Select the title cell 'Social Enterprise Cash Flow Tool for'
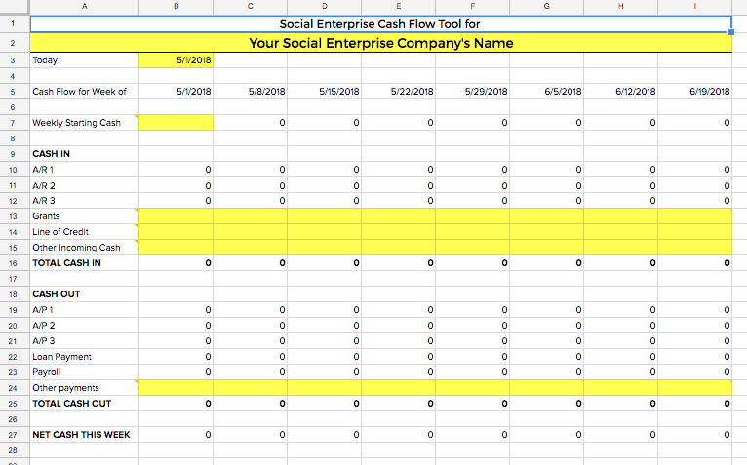 pos(380,24)
